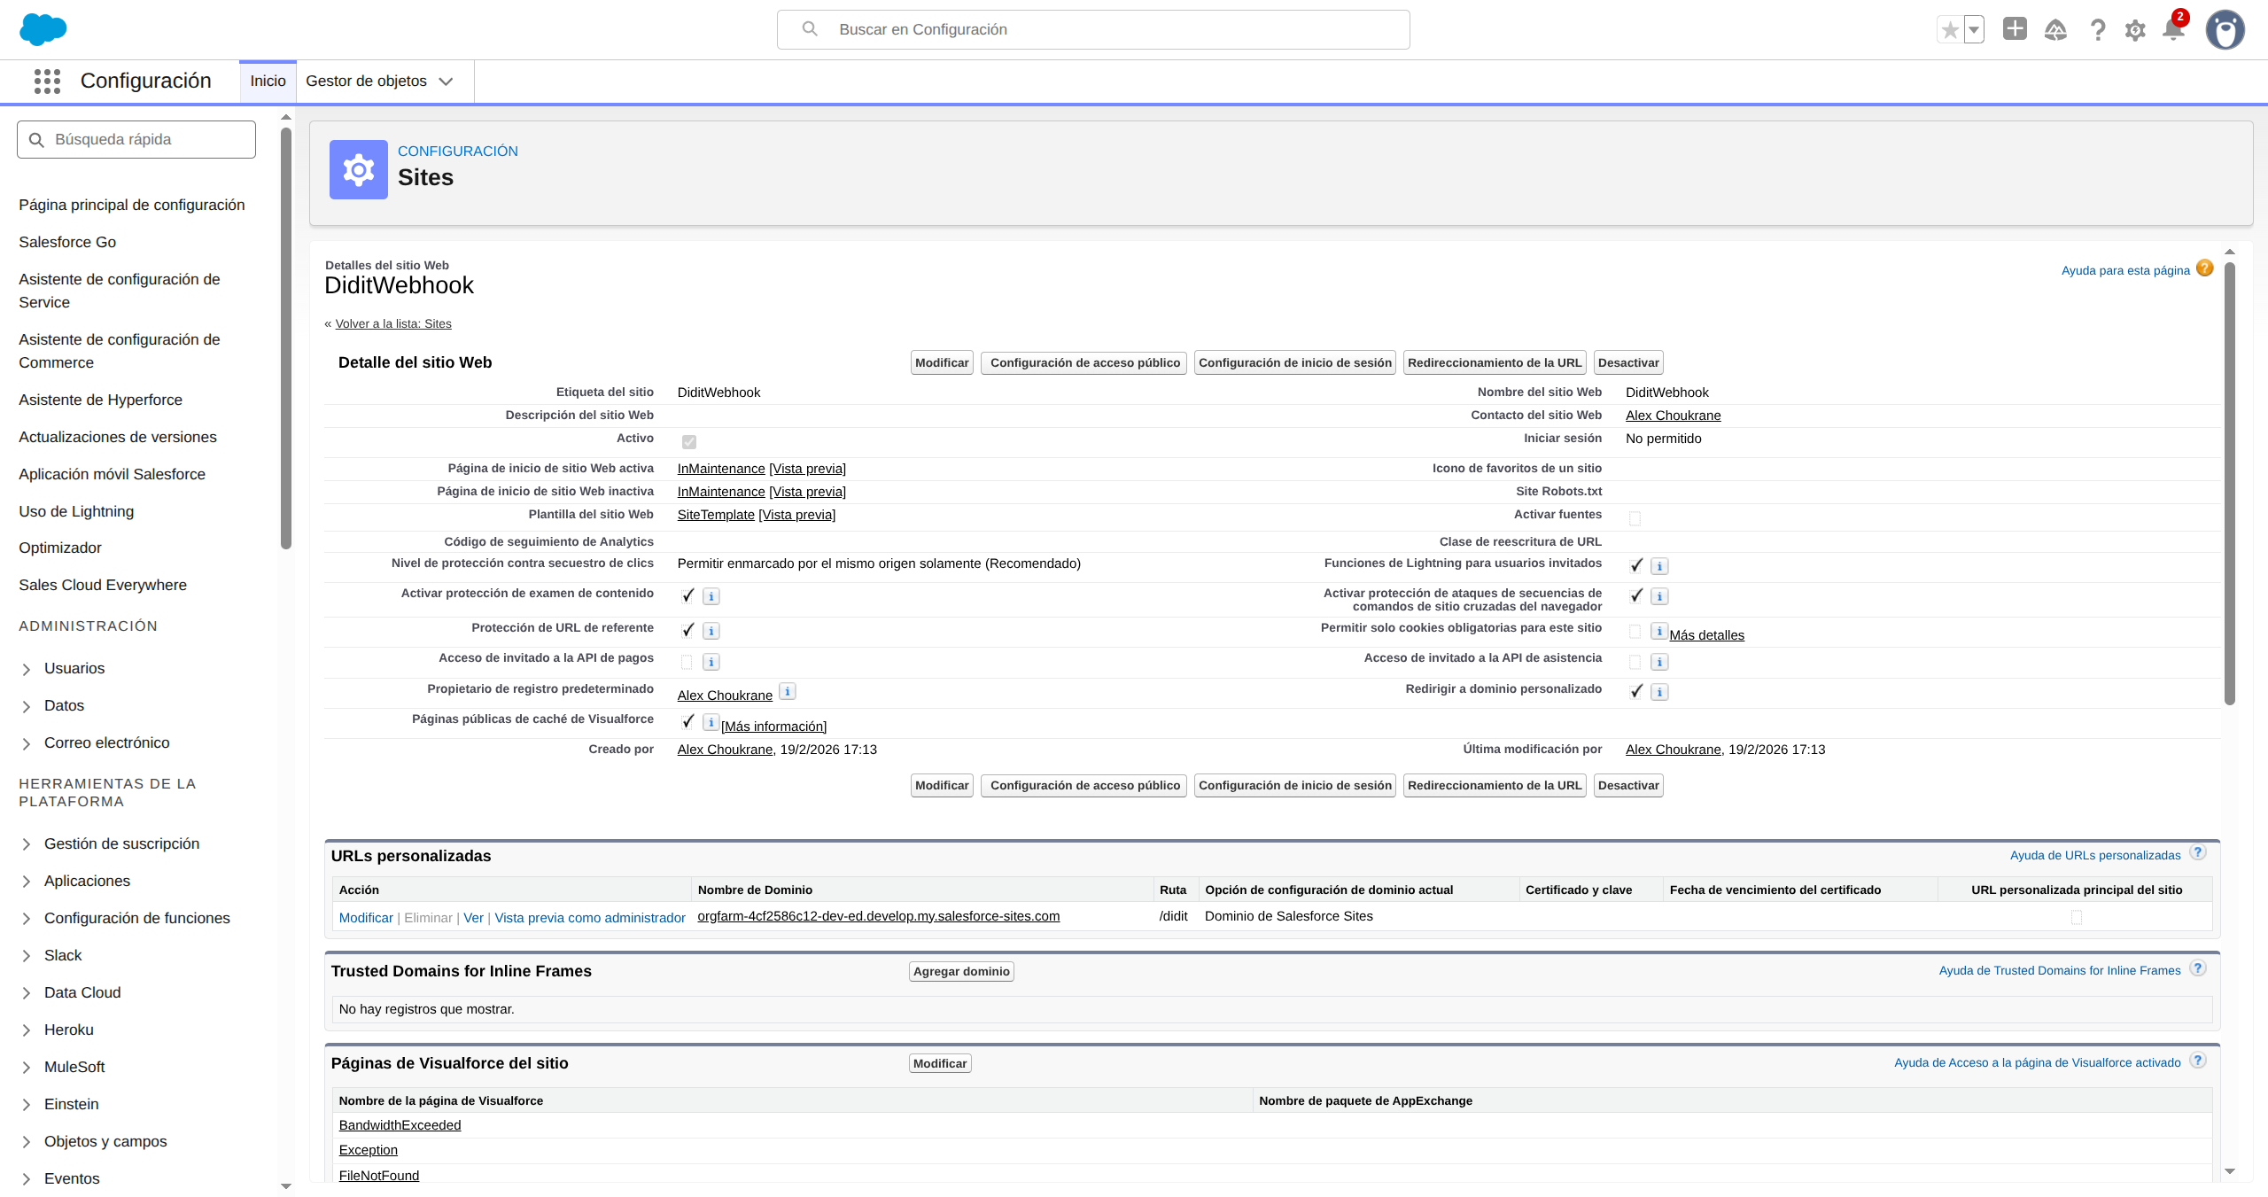The image size is (2268, 1197).
Task: Click Volver a la lista: Sites link
Action: 393,323
